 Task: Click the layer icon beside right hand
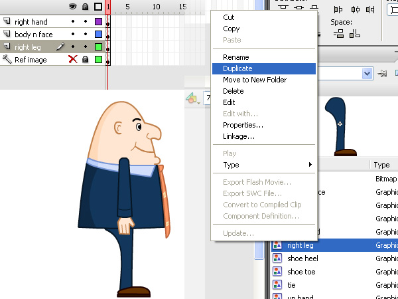(7, 21)
